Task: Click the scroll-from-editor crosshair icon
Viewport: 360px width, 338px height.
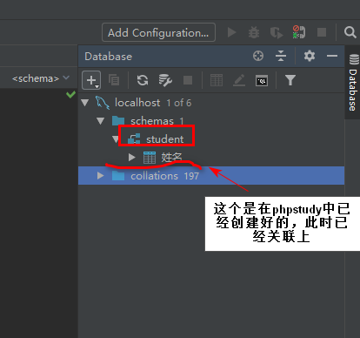Action: [258, 56]
